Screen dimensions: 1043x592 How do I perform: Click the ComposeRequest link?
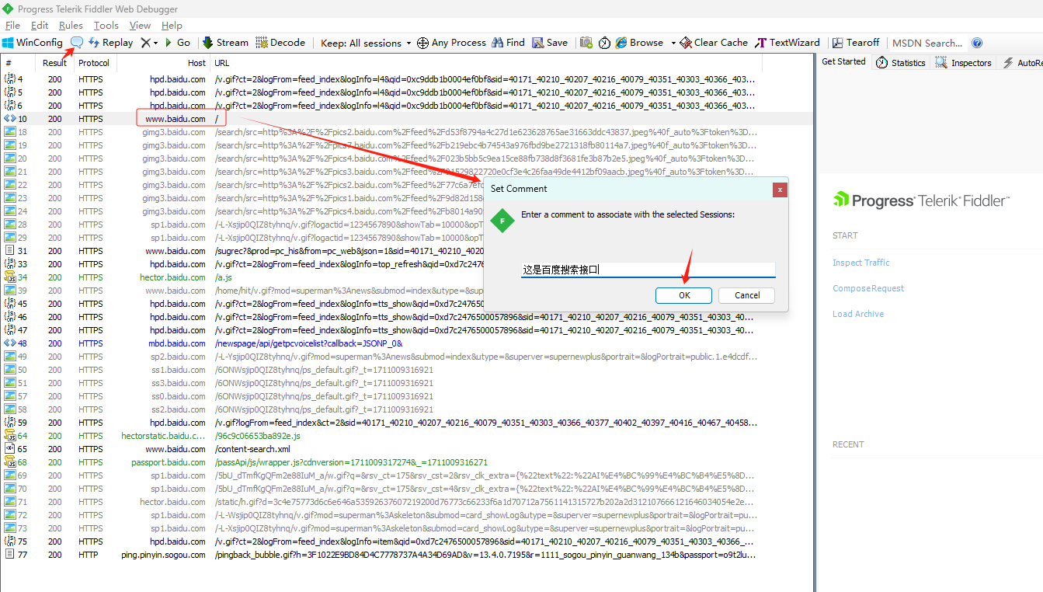click(x=868, y=288)
